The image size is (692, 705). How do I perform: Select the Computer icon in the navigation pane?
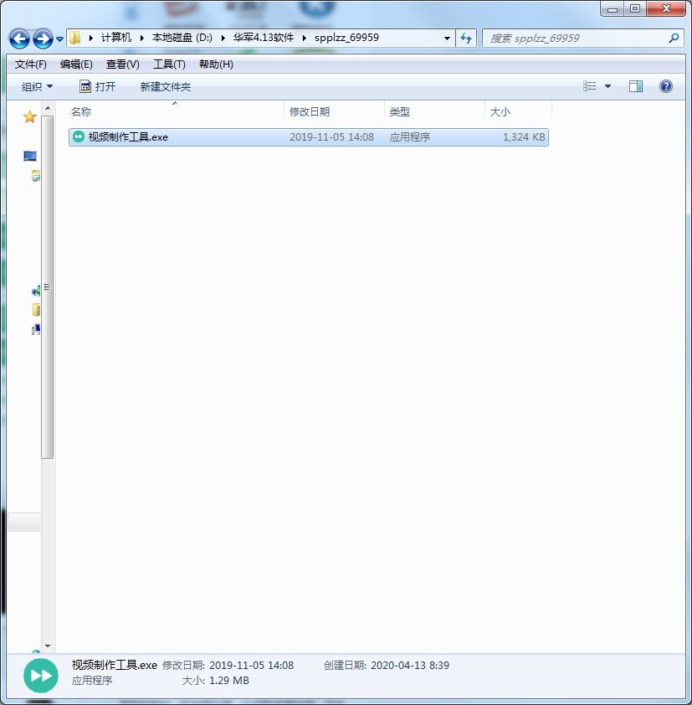coord(29,156)
